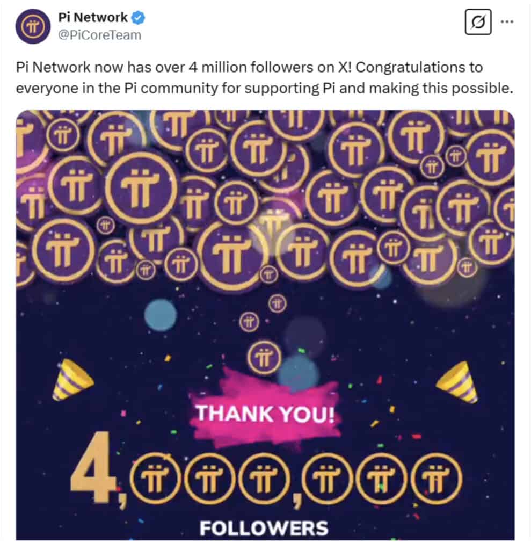This screenshot has height=550, width=531.
Task: Click the Pi Network circular coin logo avatar
Action: (x=32, y=25)
